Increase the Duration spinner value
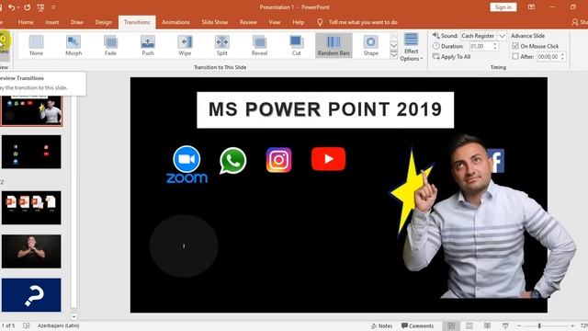This screenshot has width=588, height=331. tap(495, 44)
